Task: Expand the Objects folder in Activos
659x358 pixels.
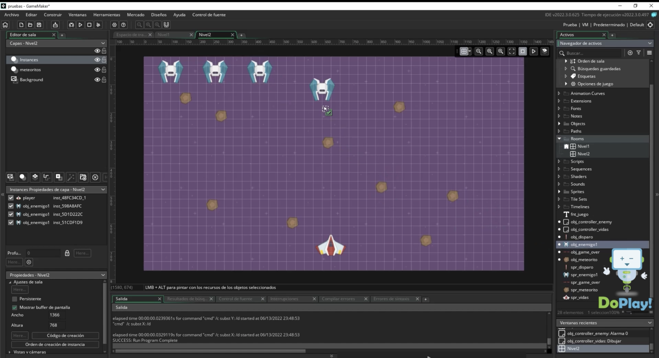Action: [559, 124]
